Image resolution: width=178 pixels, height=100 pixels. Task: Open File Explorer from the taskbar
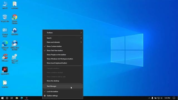tap(17, 98)
